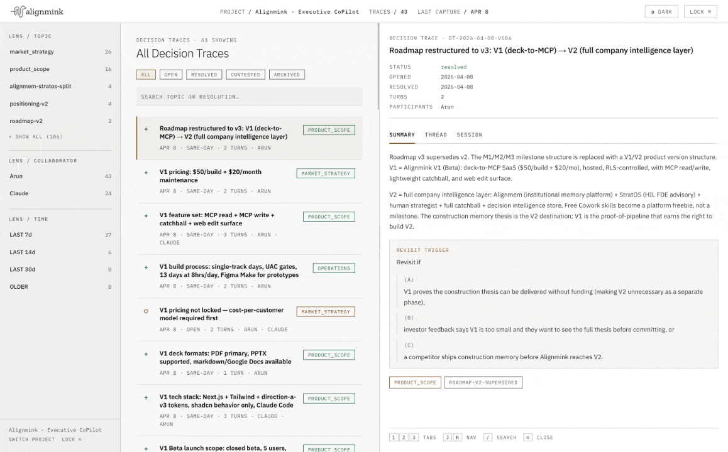728x452 pixels.
Task: Select the positioning-v2 topic
Action: (x=60, y=104)
